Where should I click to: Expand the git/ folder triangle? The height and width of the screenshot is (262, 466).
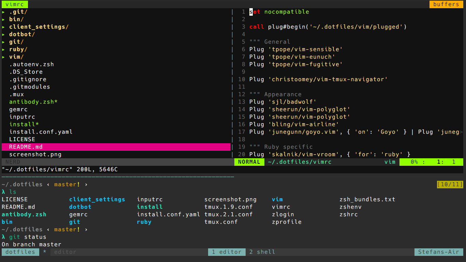point(3,42)
